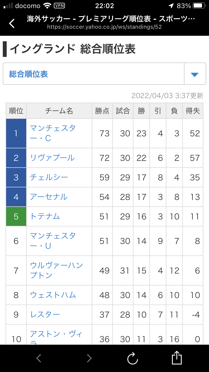Tap the 得失 column header
209x372 pixels.
(193, 111)
